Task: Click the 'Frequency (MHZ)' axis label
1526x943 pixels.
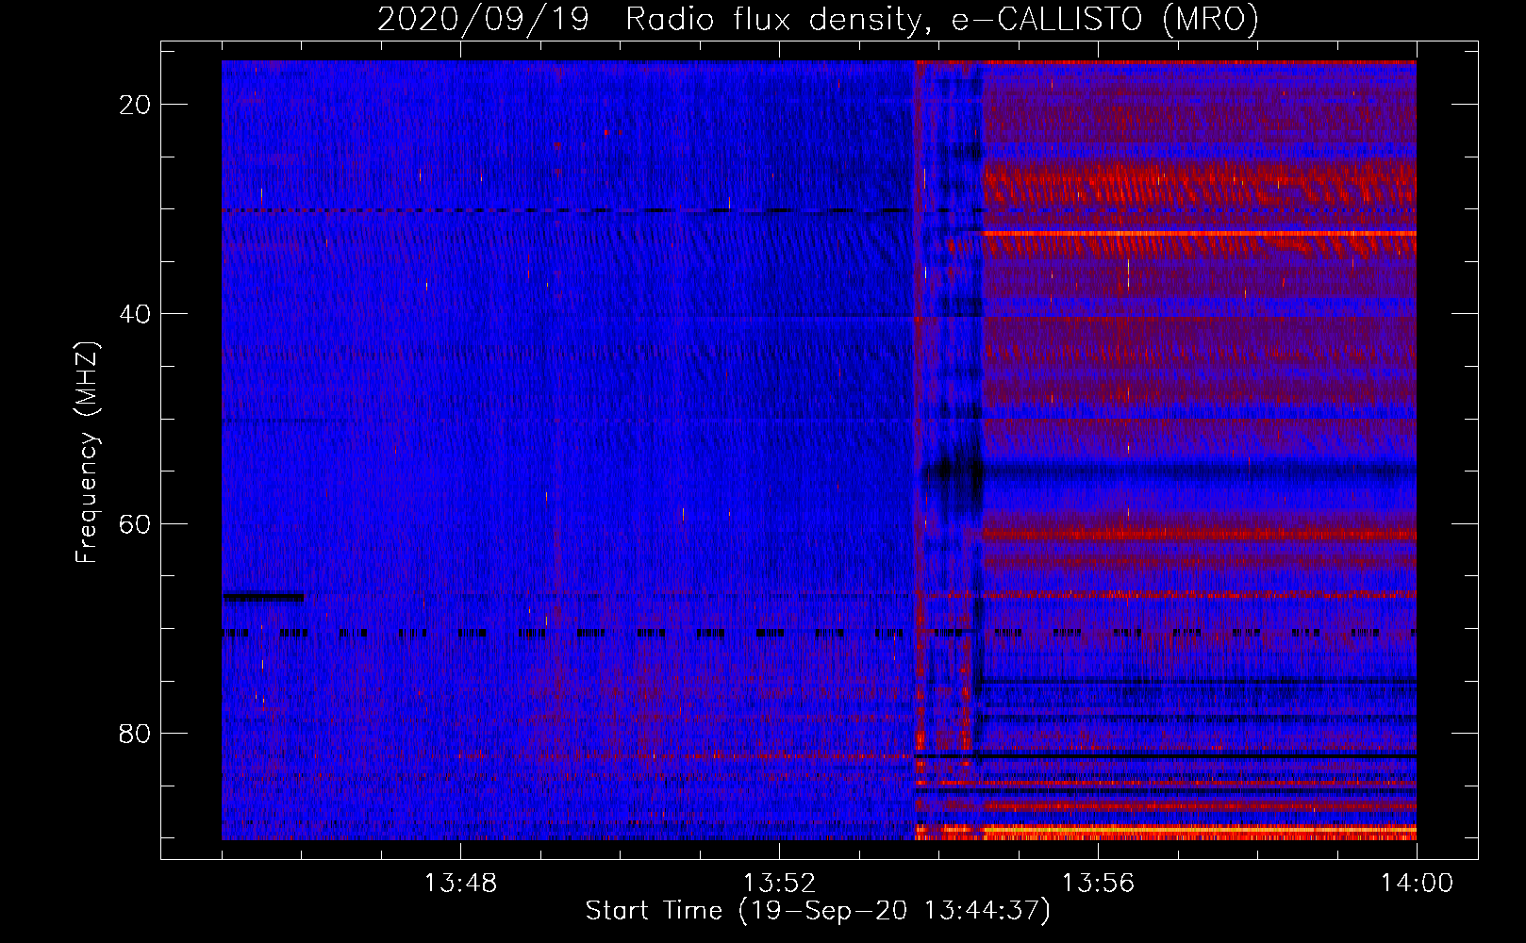Action: (x=87, y=453)
